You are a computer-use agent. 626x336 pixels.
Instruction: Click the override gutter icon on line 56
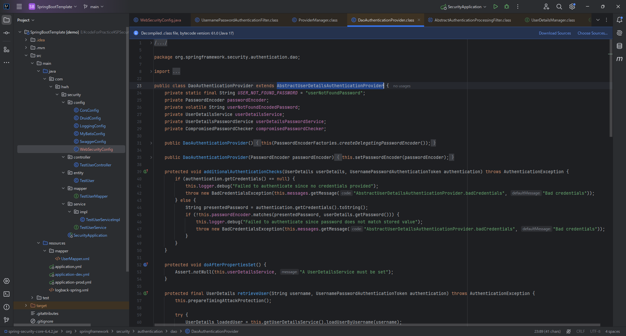[146, 293]
